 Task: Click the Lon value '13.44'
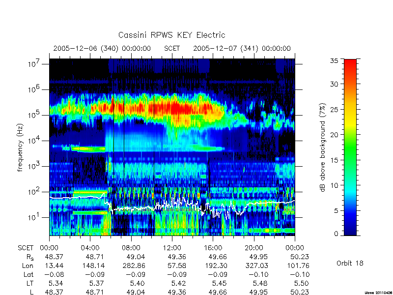point(55,265)
